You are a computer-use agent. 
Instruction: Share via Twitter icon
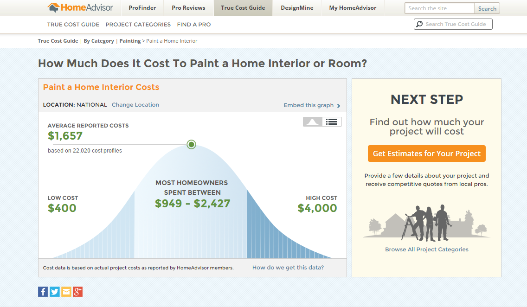point(55,292)
